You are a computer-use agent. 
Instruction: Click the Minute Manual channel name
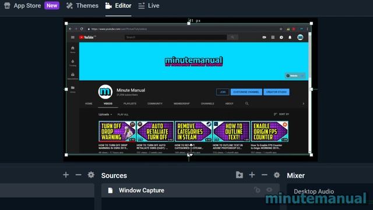point(131,90)
